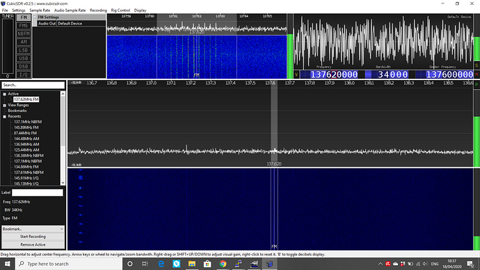Launch Google Chrome from the taskbar
The width and height of the screenshot is (480, 270).
[223, 264]
